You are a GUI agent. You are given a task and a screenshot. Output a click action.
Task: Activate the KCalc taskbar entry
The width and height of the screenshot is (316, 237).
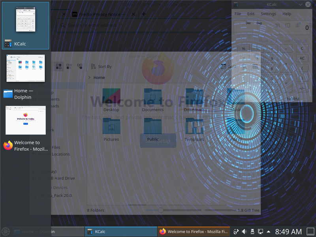tap(121, 231)
